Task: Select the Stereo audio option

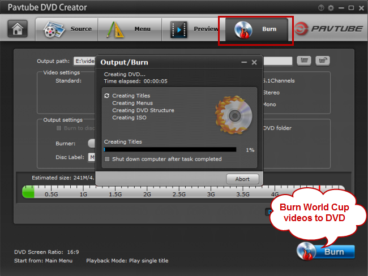Action: point(271,93)
